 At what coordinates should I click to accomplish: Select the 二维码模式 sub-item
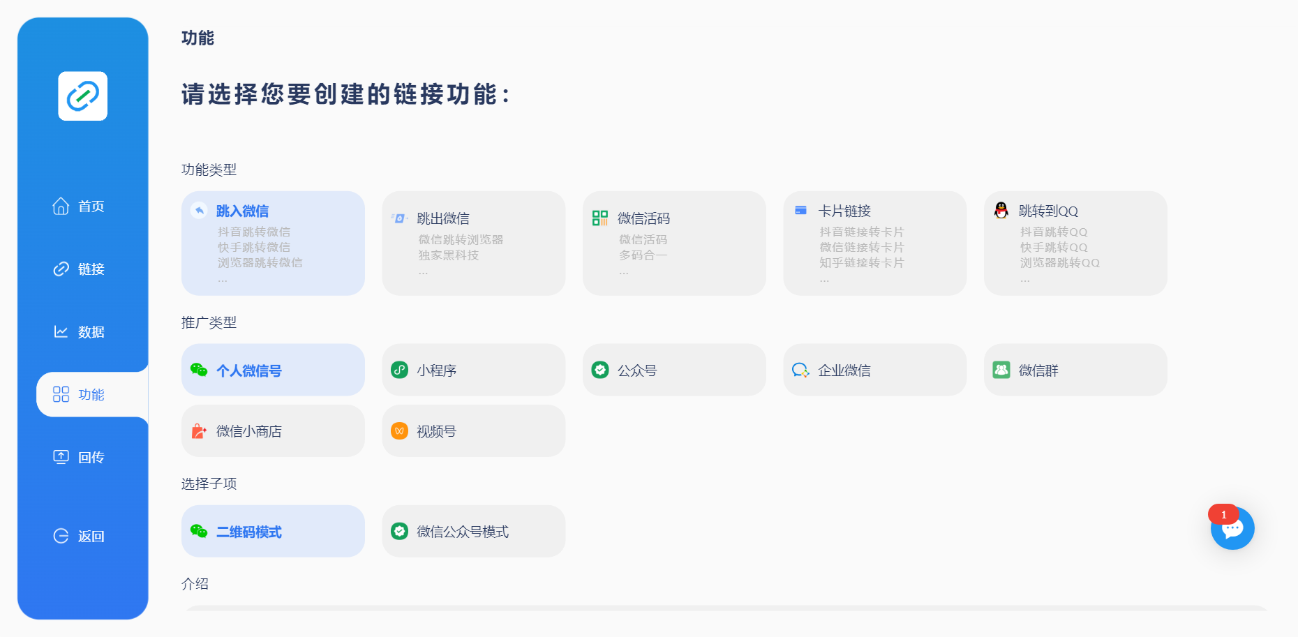pos(273,531)
